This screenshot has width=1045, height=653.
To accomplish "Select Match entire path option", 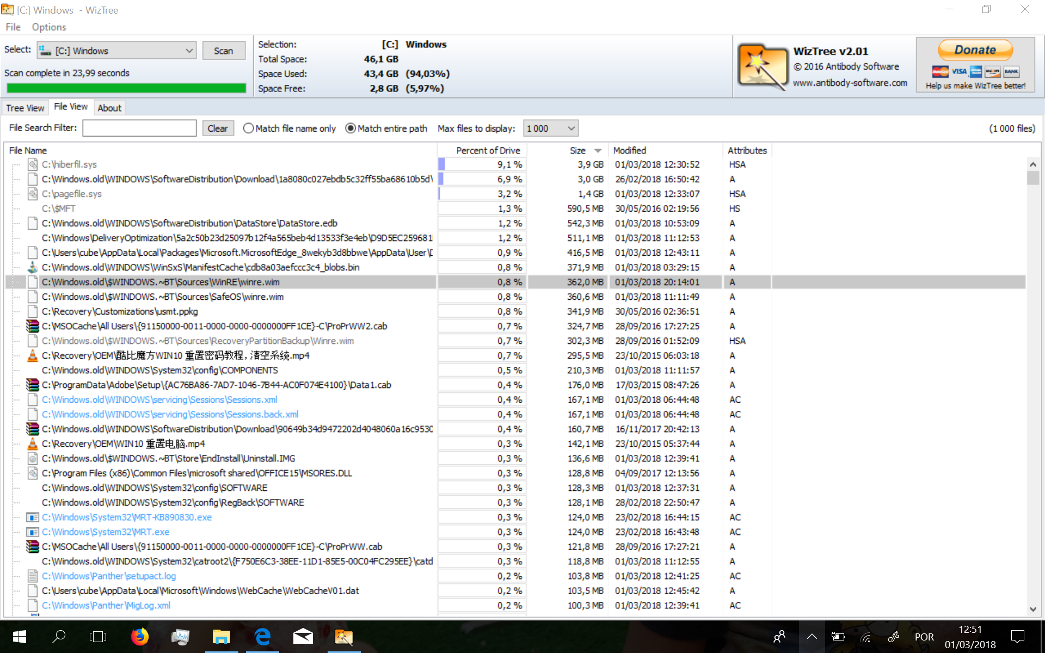I will [351, 128].
